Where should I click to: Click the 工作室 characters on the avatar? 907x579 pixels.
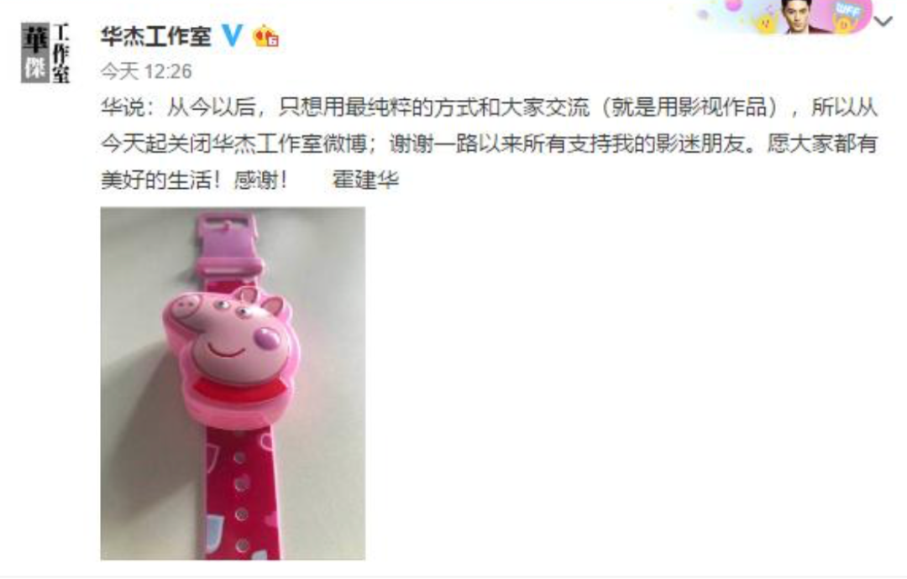point(60,53)
